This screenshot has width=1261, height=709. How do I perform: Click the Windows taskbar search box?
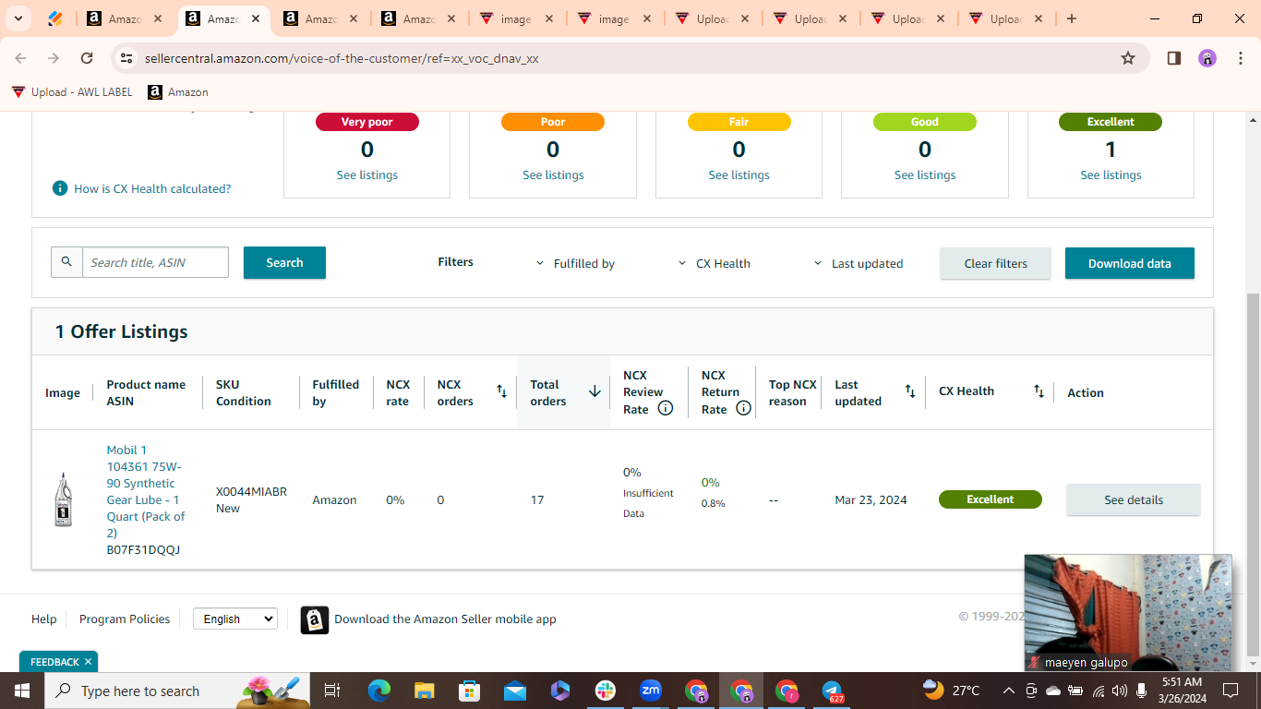pos(177,691)
